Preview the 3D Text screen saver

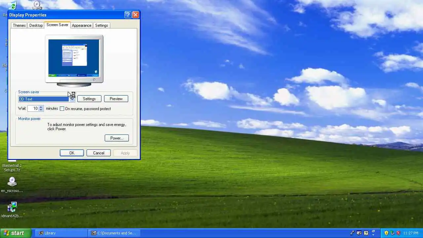116,99
